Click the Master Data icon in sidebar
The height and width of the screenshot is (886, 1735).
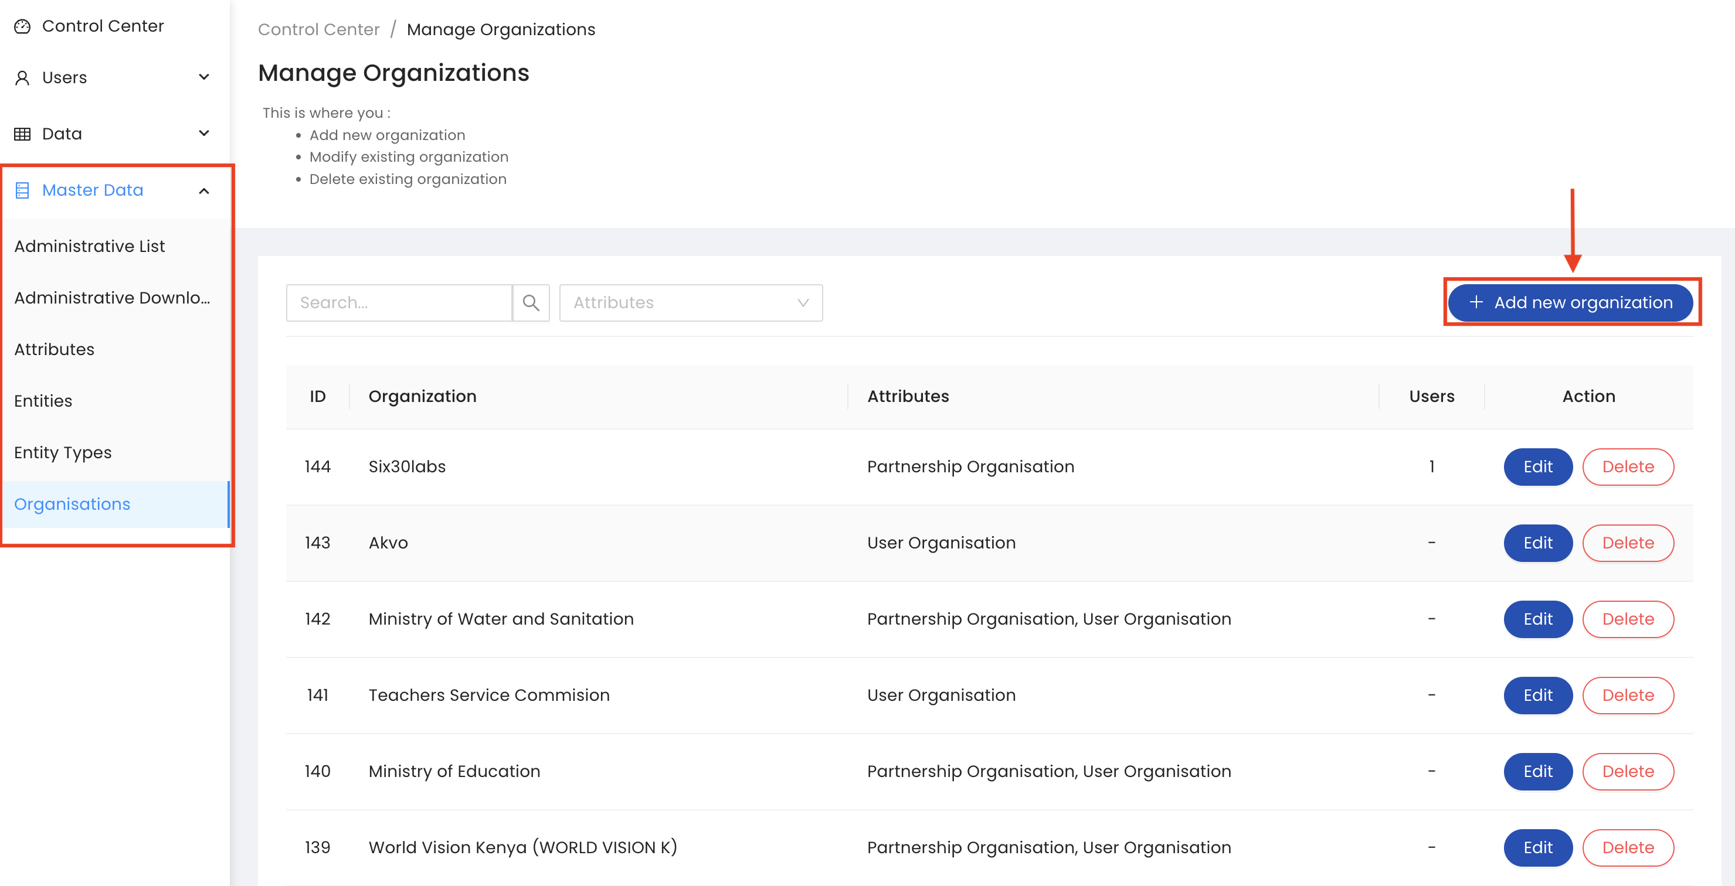22,190
